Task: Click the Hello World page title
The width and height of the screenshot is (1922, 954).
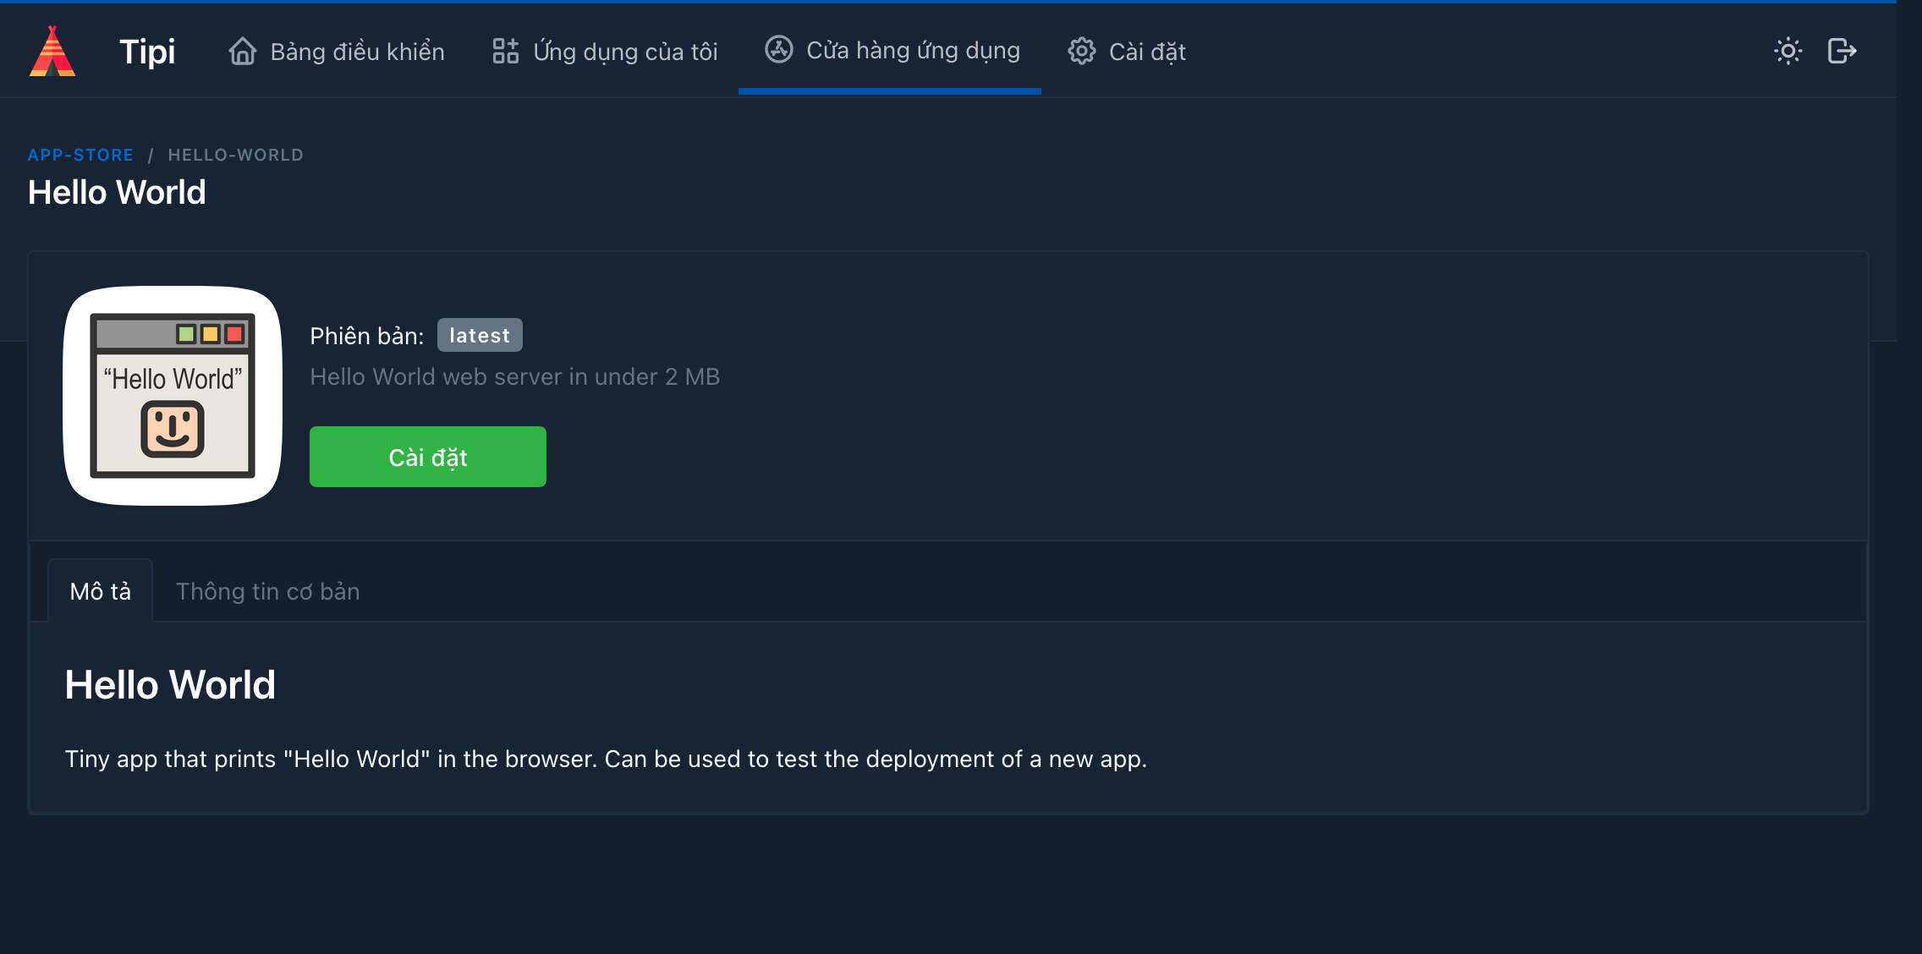Action: tap(117, 192)
